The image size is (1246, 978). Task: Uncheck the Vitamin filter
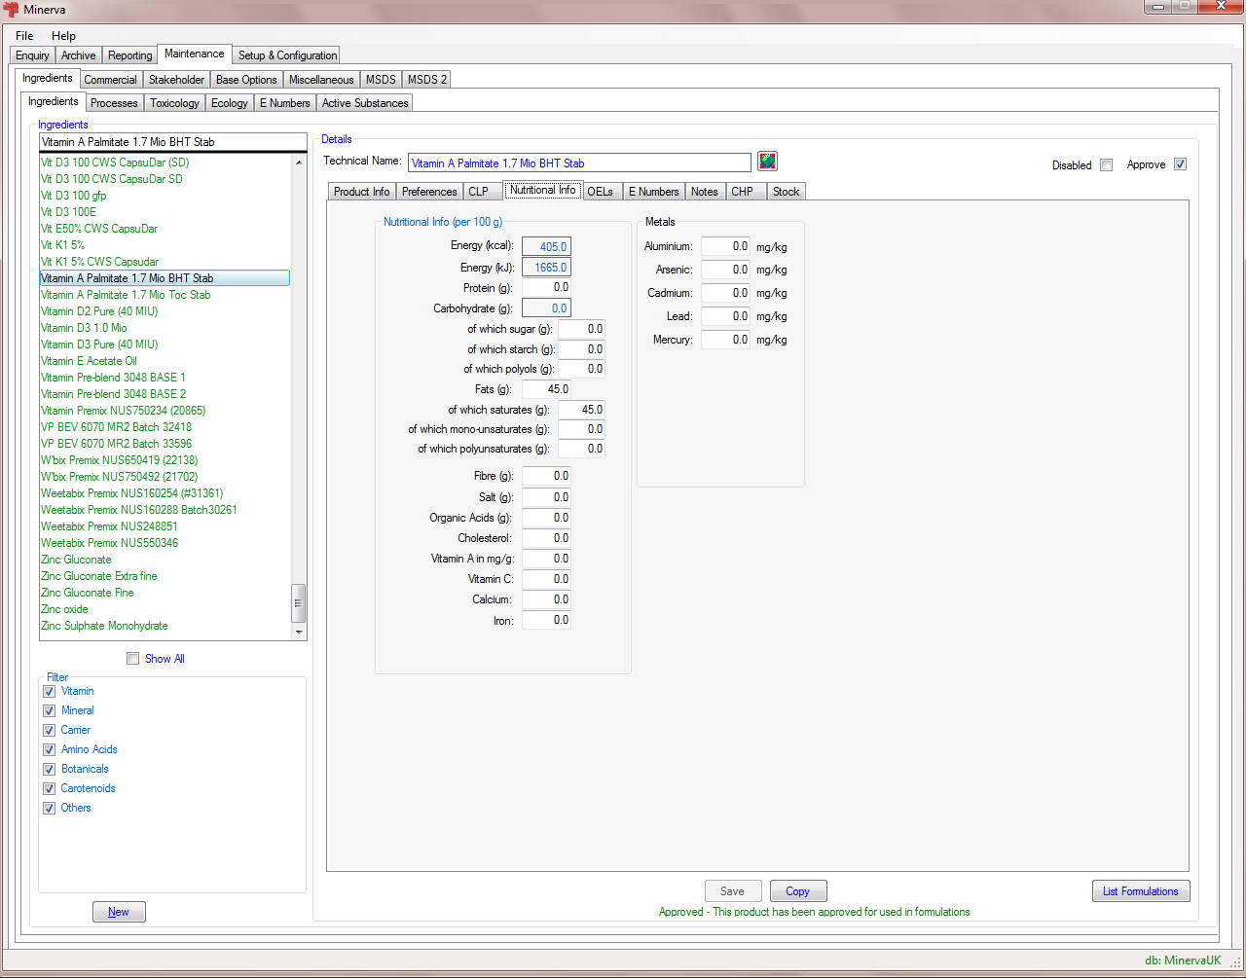click(49, 691)
